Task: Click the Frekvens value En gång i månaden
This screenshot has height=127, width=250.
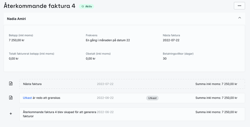Action: (x=108, y=40)
